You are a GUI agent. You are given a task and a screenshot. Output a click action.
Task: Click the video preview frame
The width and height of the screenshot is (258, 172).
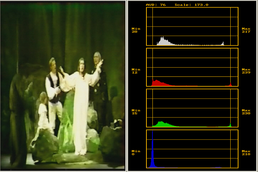[63, 86]
